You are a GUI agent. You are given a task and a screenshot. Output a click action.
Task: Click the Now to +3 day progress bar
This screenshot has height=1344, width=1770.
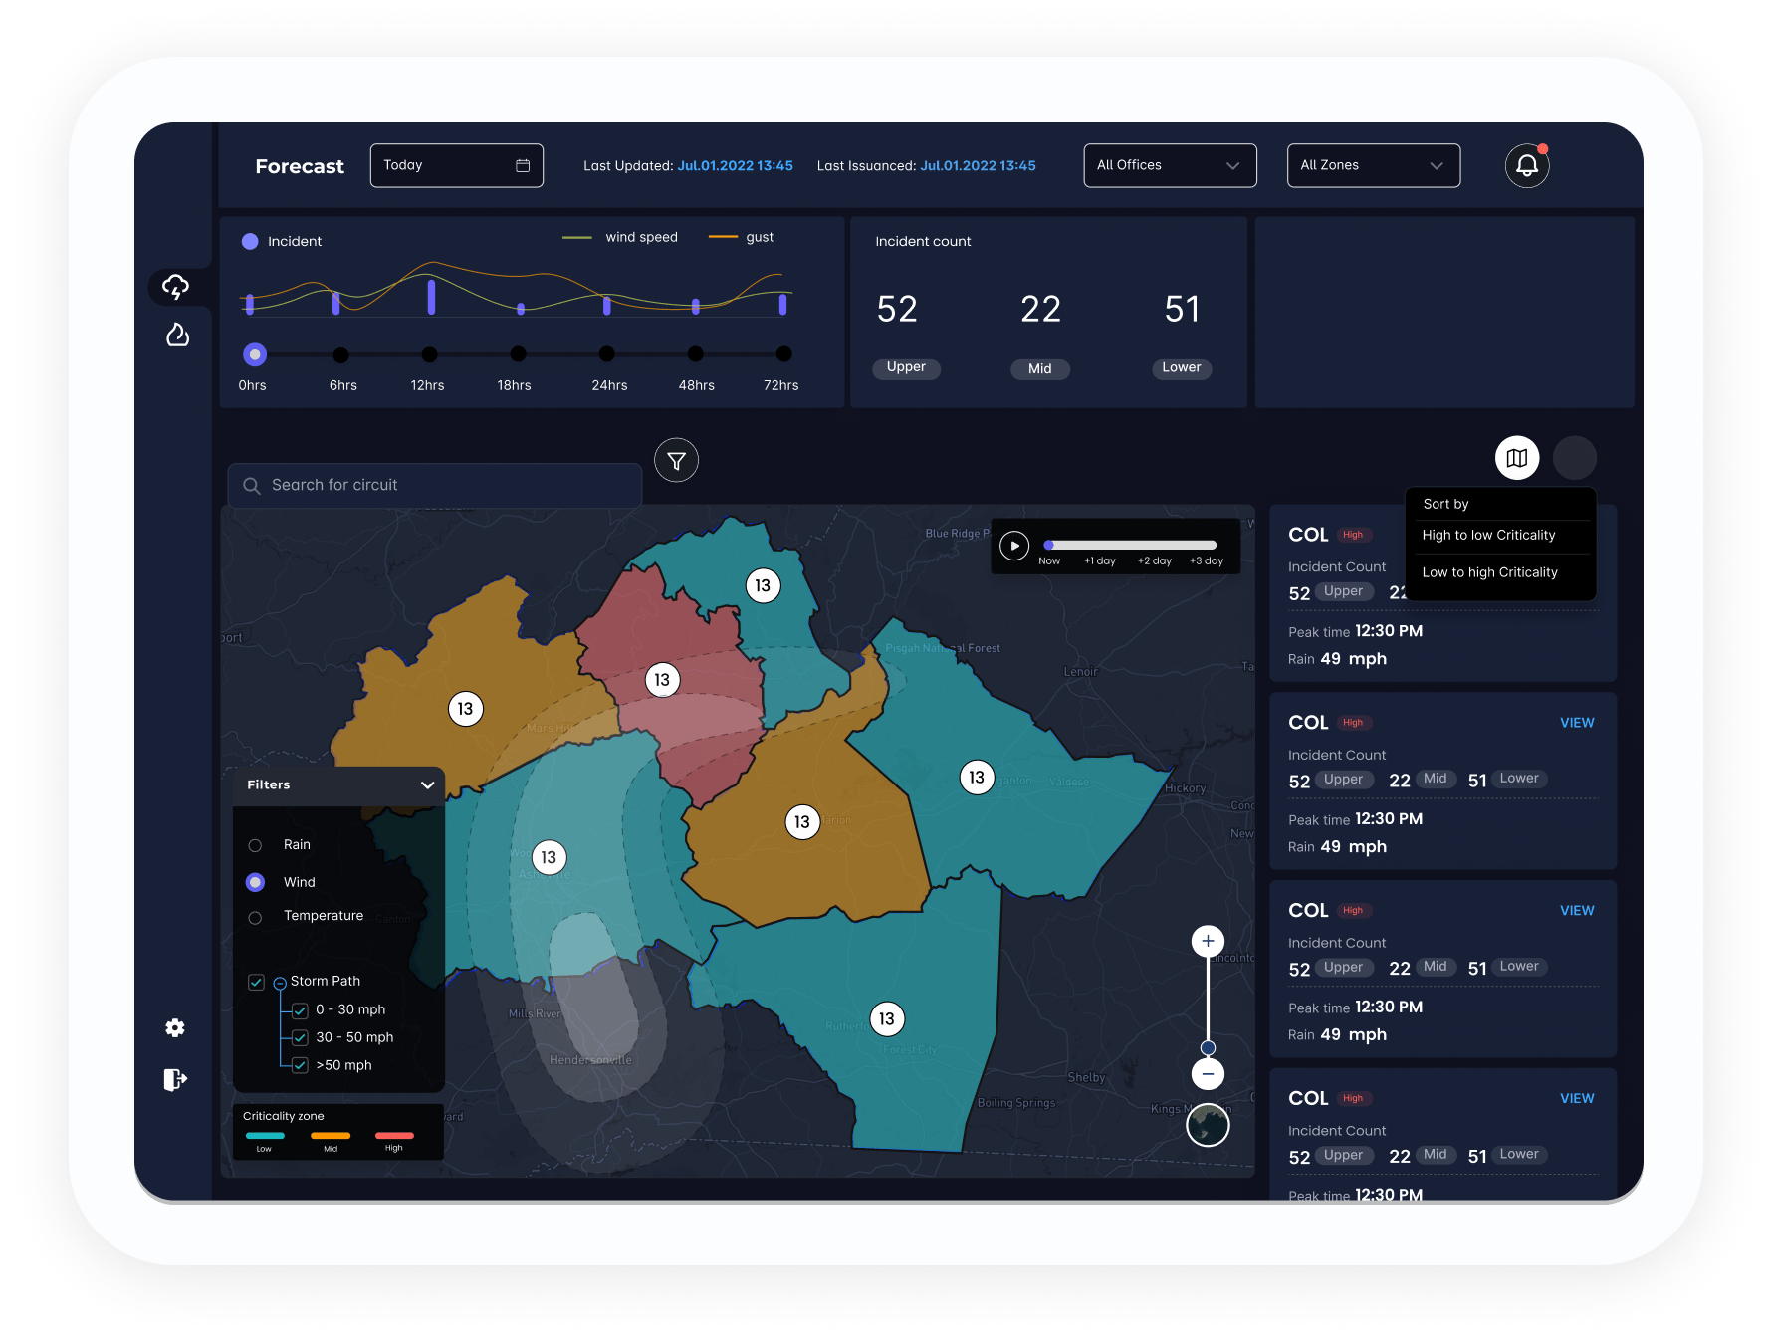pyautogui.click(x=1130, y=545)
